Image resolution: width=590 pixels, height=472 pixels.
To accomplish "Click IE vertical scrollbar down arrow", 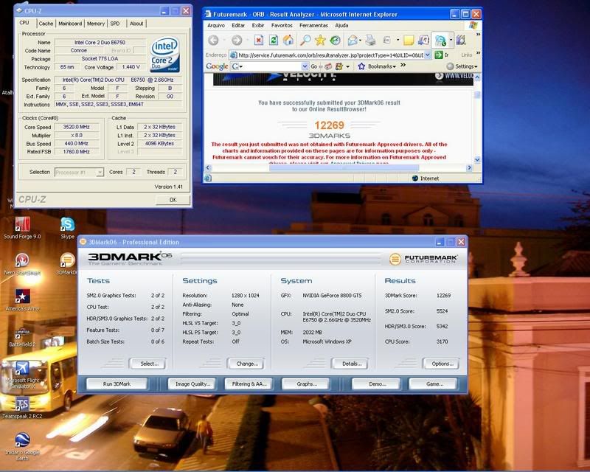I will pos(477,159).
